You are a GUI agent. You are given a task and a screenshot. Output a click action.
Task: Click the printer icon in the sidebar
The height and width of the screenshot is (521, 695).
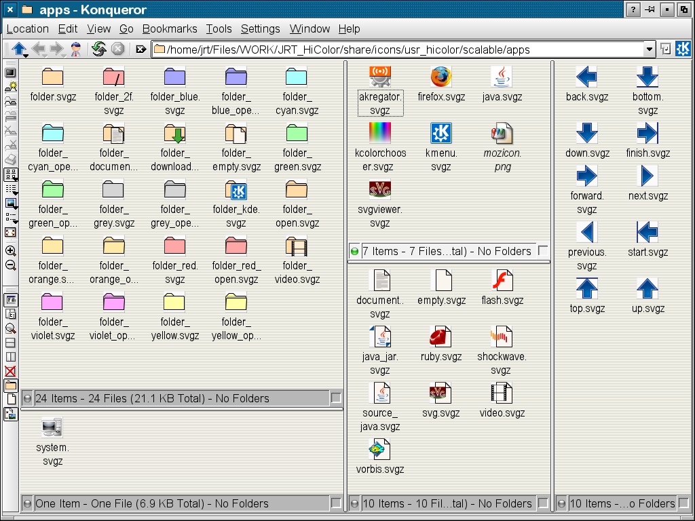coord(11,159)
